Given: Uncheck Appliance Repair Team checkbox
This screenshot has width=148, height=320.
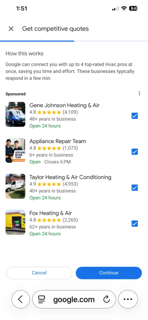Looking at the screenshot, I should 135,152.
